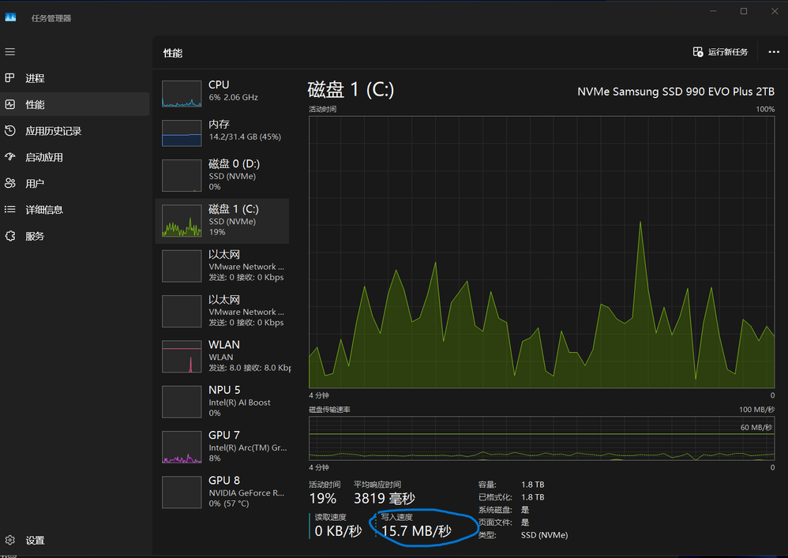Screen dimensions: 788x558
Task: Open the 启动应用 startup icon
Action: [x=10, y=157]
